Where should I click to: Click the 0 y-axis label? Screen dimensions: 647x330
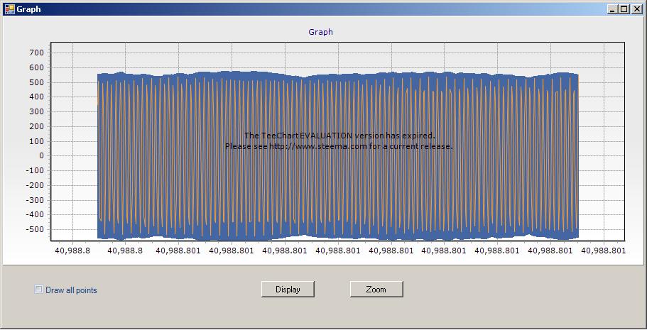coord(41,156)
